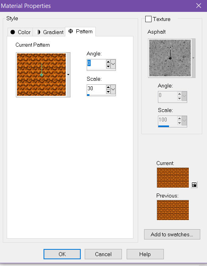Click the angle handle in pattern preview
The width and height of the screenshot is (207, 266).
tap(42, 75)
